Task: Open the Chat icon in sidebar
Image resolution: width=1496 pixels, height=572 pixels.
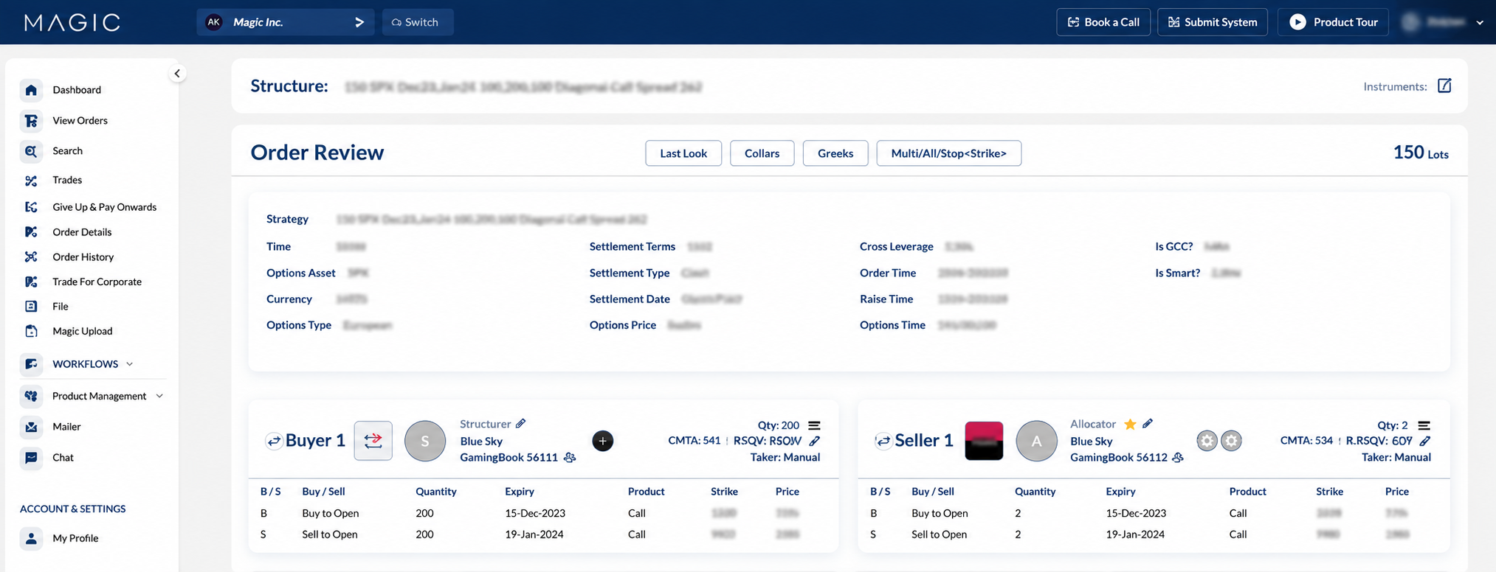Action: 31,458
